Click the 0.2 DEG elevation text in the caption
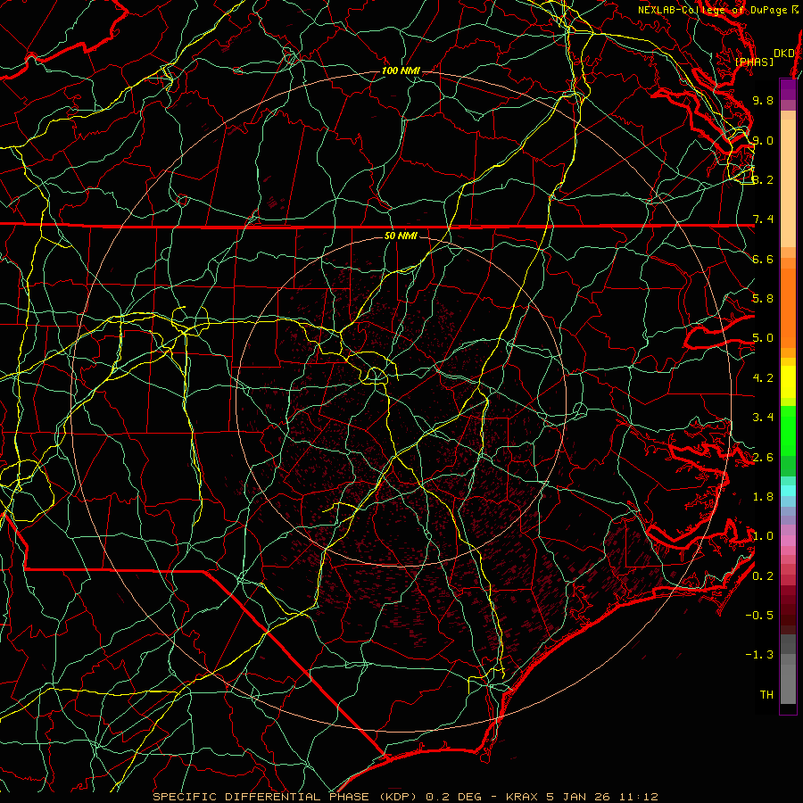The height and width of the screenshot is (803, 803). pos(454,797)
